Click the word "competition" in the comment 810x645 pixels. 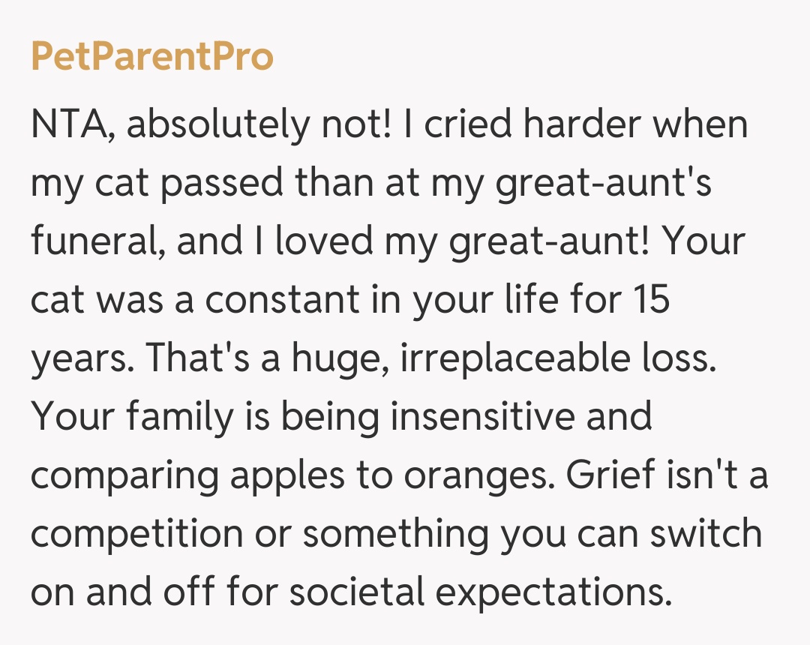click(x=136, y=535)
